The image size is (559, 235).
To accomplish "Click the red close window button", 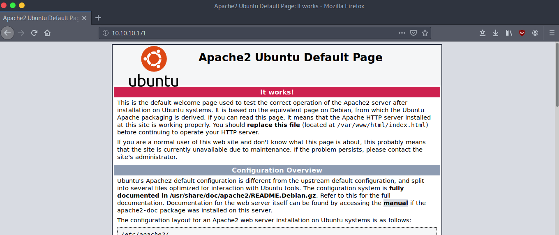I will click(x=4, y=5).
